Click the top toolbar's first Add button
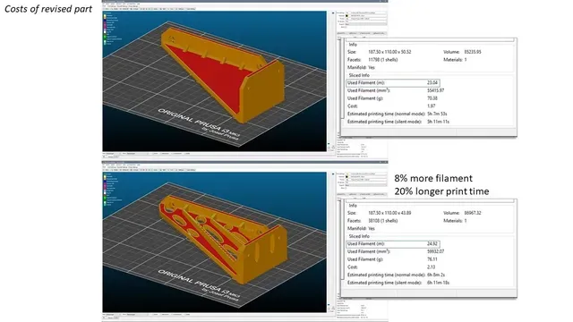This screenshot has width=573, height=322. [108, 9]
